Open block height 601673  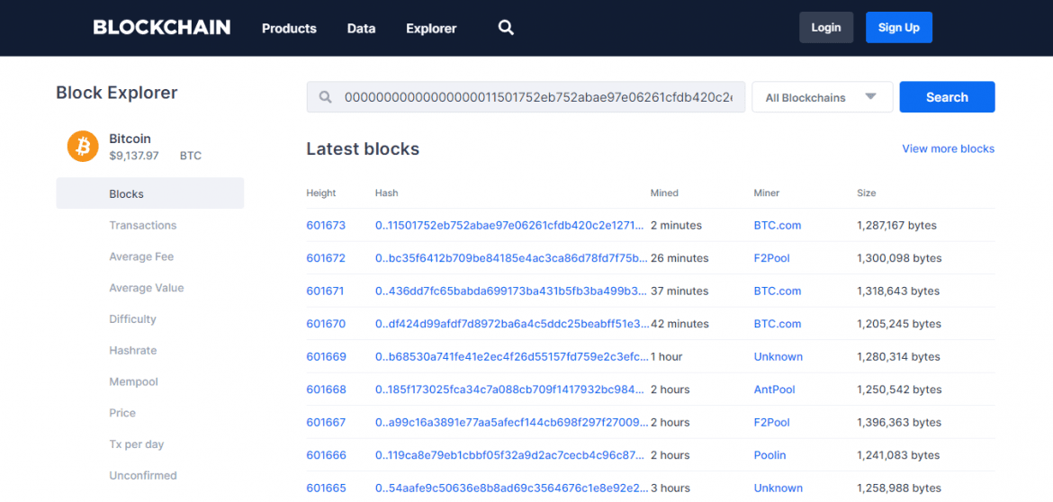[x=326, y=225]
